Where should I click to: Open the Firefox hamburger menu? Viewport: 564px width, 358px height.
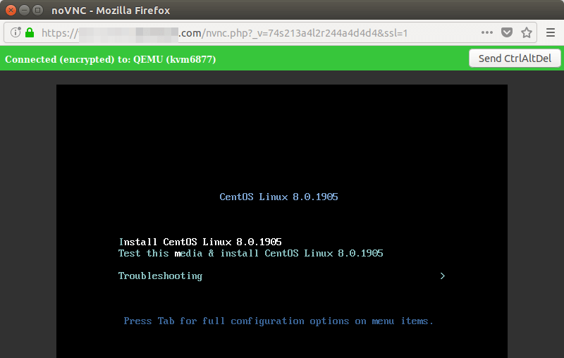pyautogui.click(x=551, y=33)
